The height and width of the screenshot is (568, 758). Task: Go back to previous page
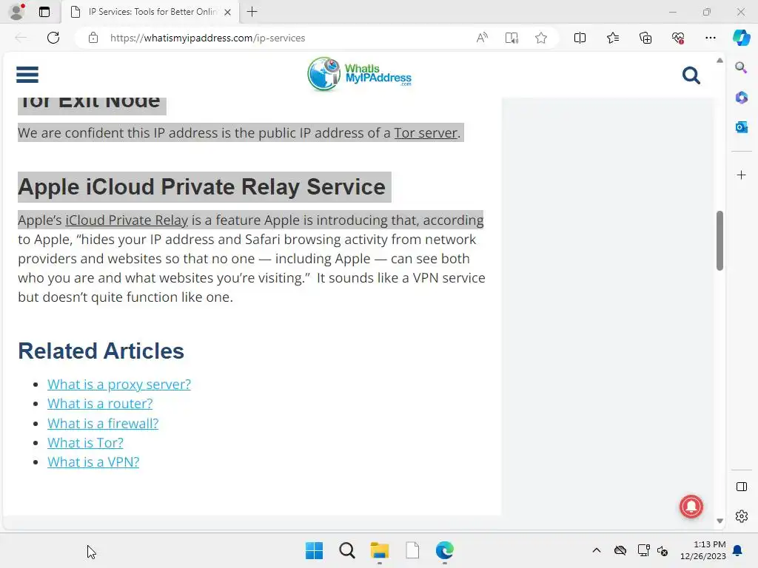(21, 38)
